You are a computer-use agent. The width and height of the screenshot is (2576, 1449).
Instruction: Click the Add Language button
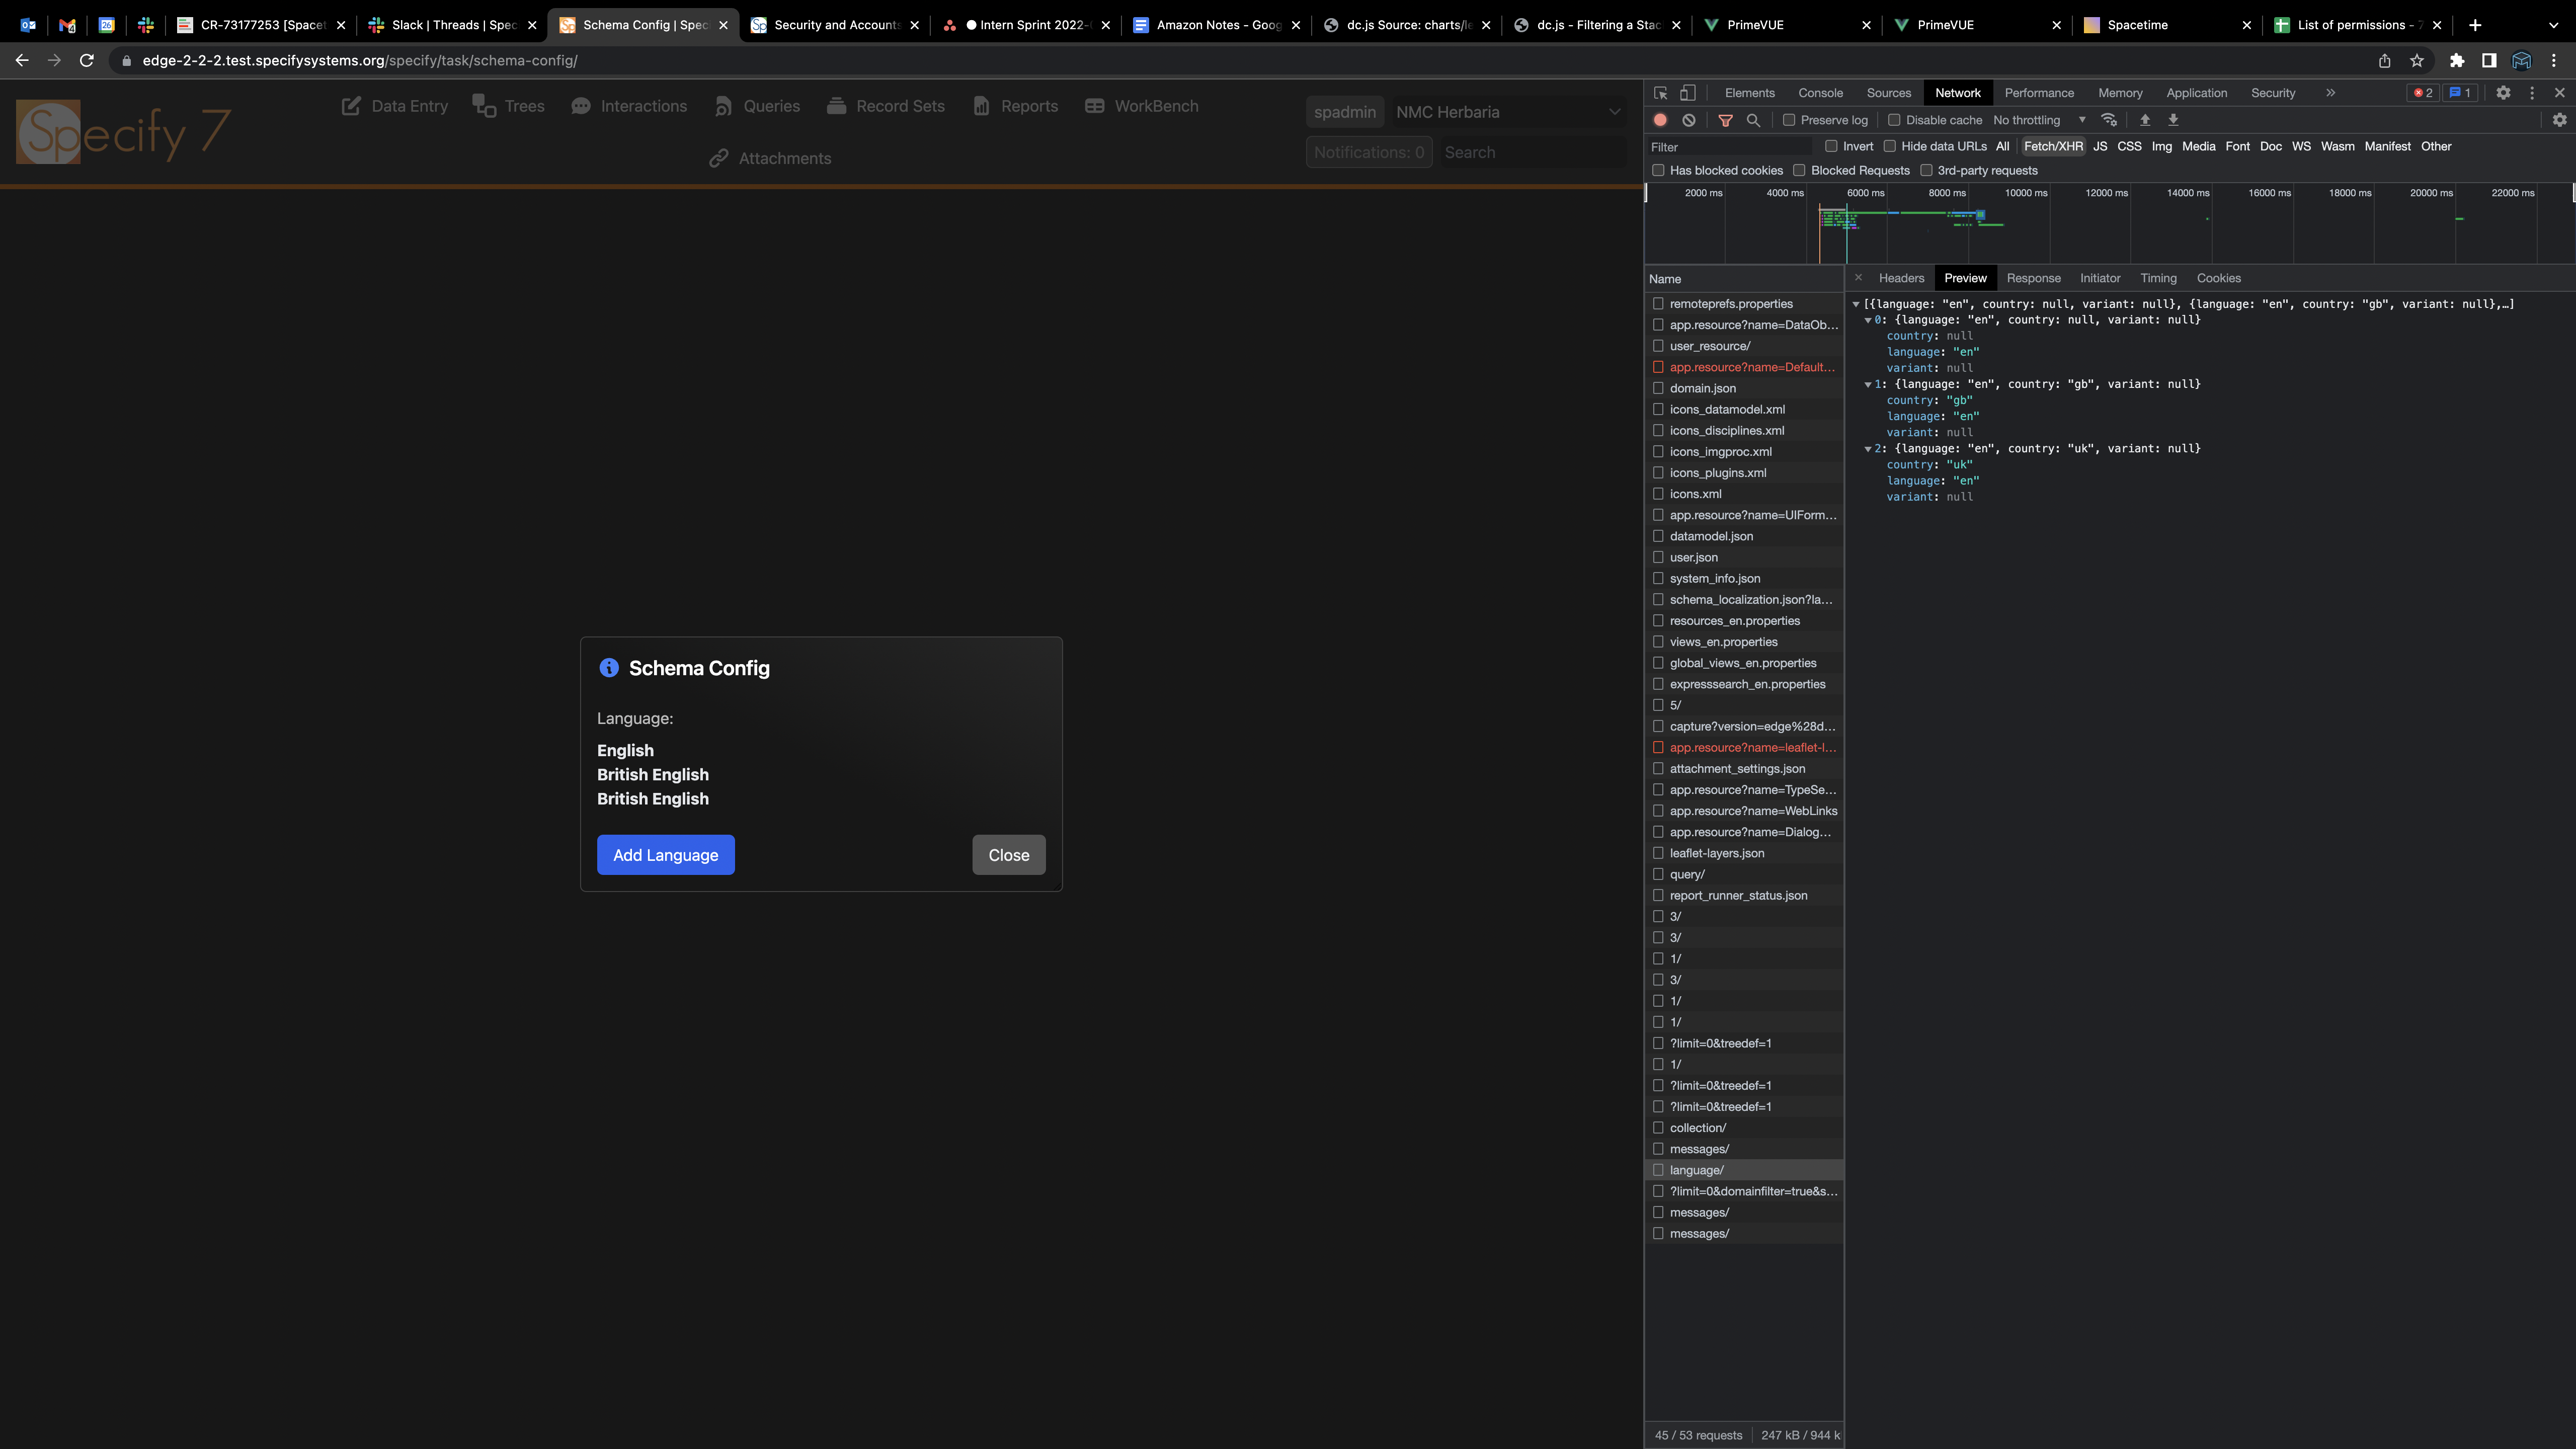click(x=665, y=855)
